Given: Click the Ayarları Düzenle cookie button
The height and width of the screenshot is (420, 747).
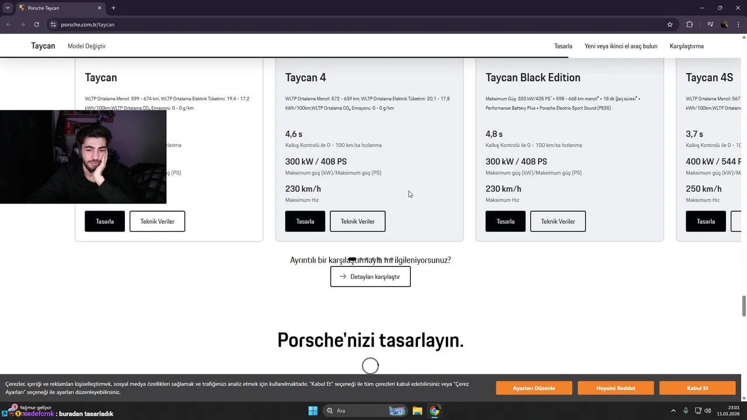Looking at the screenshot, I should [534, 388].
